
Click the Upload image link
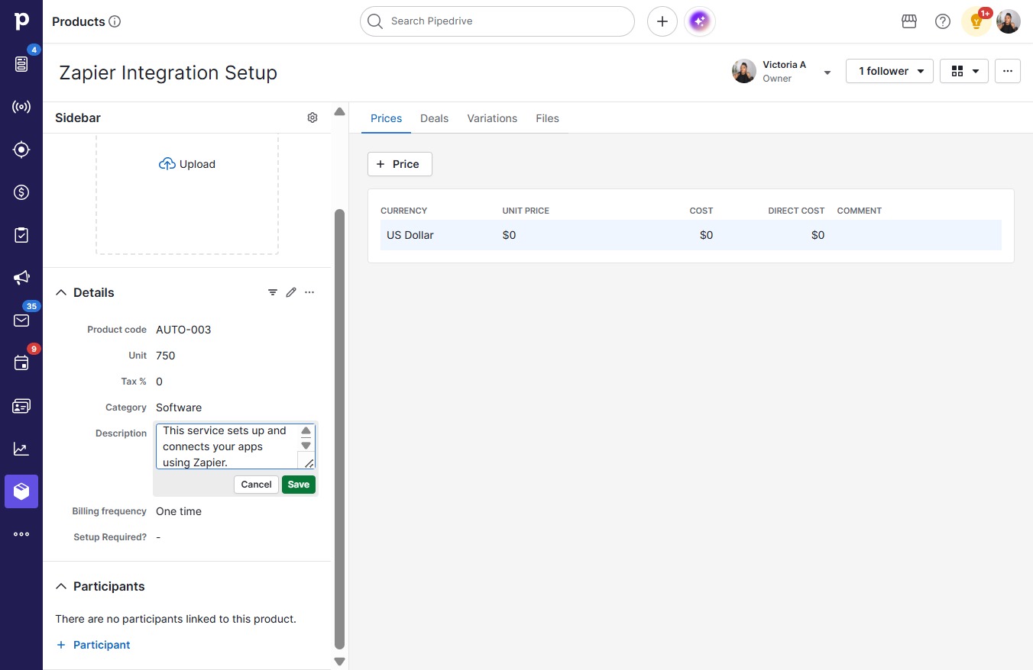tap(187, 164)
